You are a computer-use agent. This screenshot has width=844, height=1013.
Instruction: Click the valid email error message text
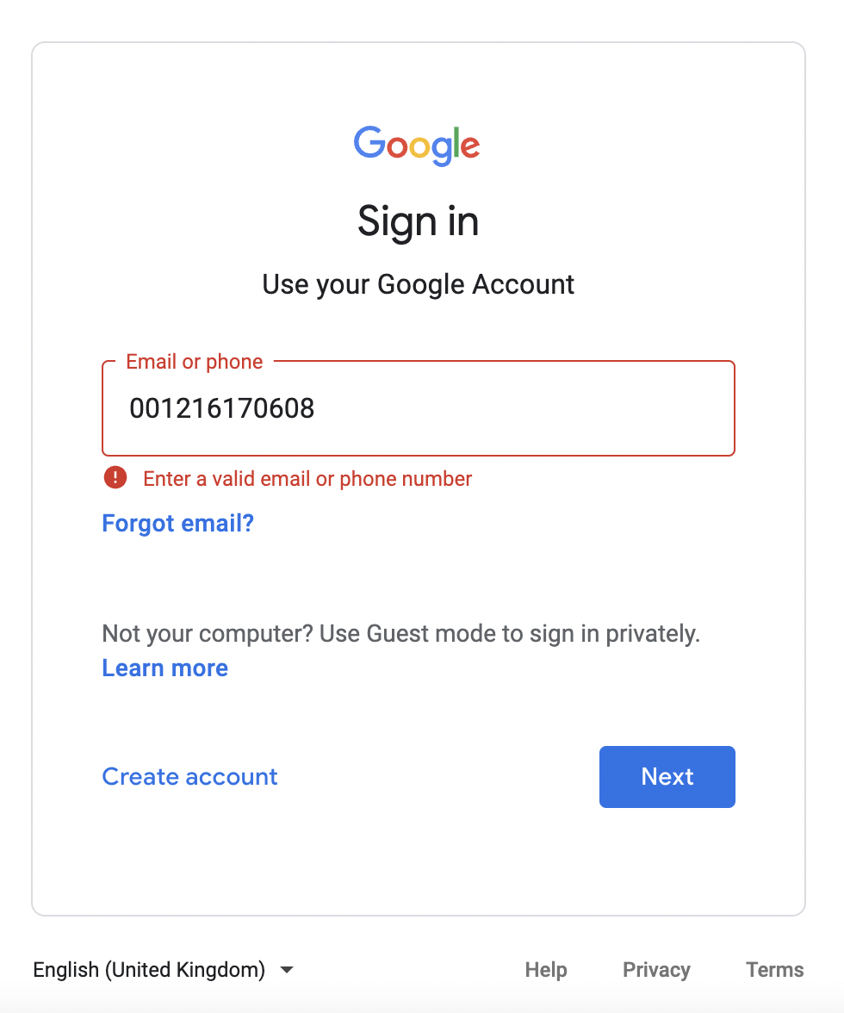307,479
